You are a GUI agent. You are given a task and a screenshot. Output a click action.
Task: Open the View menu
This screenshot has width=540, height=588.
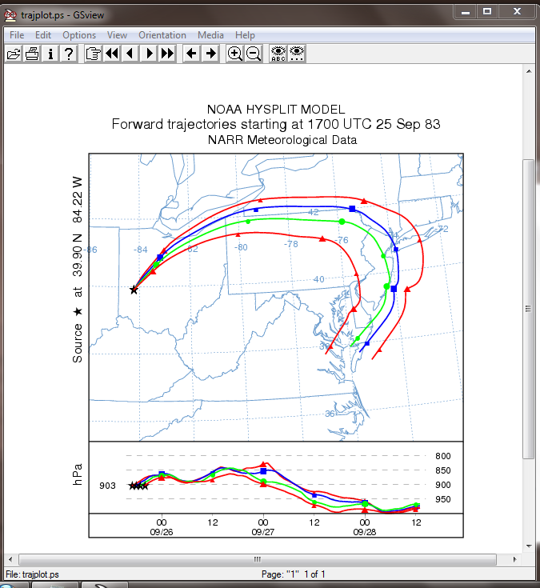[117, 35]
